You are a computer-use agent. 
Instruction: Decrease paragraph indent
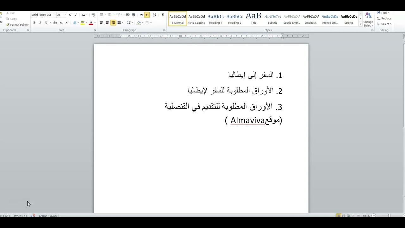128,15
